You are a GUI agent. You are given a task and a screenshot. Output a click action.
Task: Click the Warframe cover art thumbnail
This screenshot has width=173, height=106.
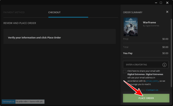pyautogui.click(x=130, y=27)
